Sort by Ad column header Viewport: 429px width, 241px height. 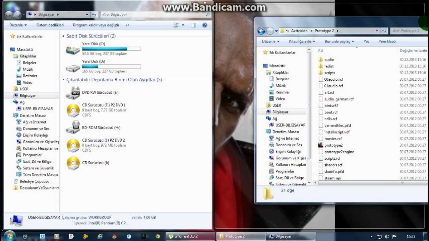320,51
